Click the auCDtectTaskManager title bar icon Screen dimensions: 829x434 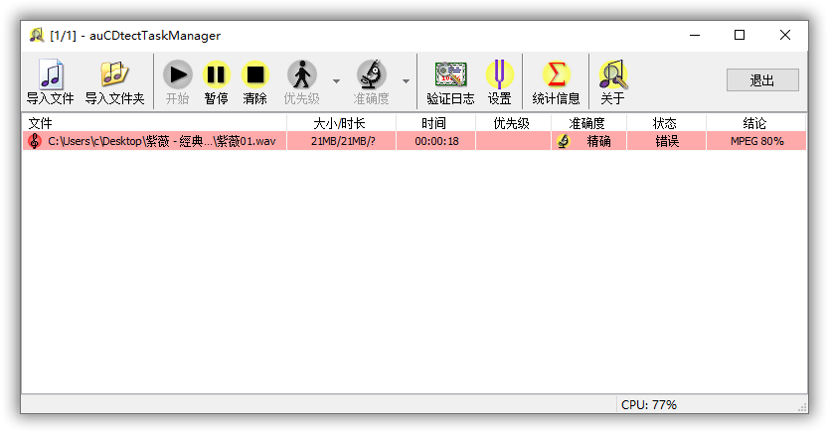37,35
